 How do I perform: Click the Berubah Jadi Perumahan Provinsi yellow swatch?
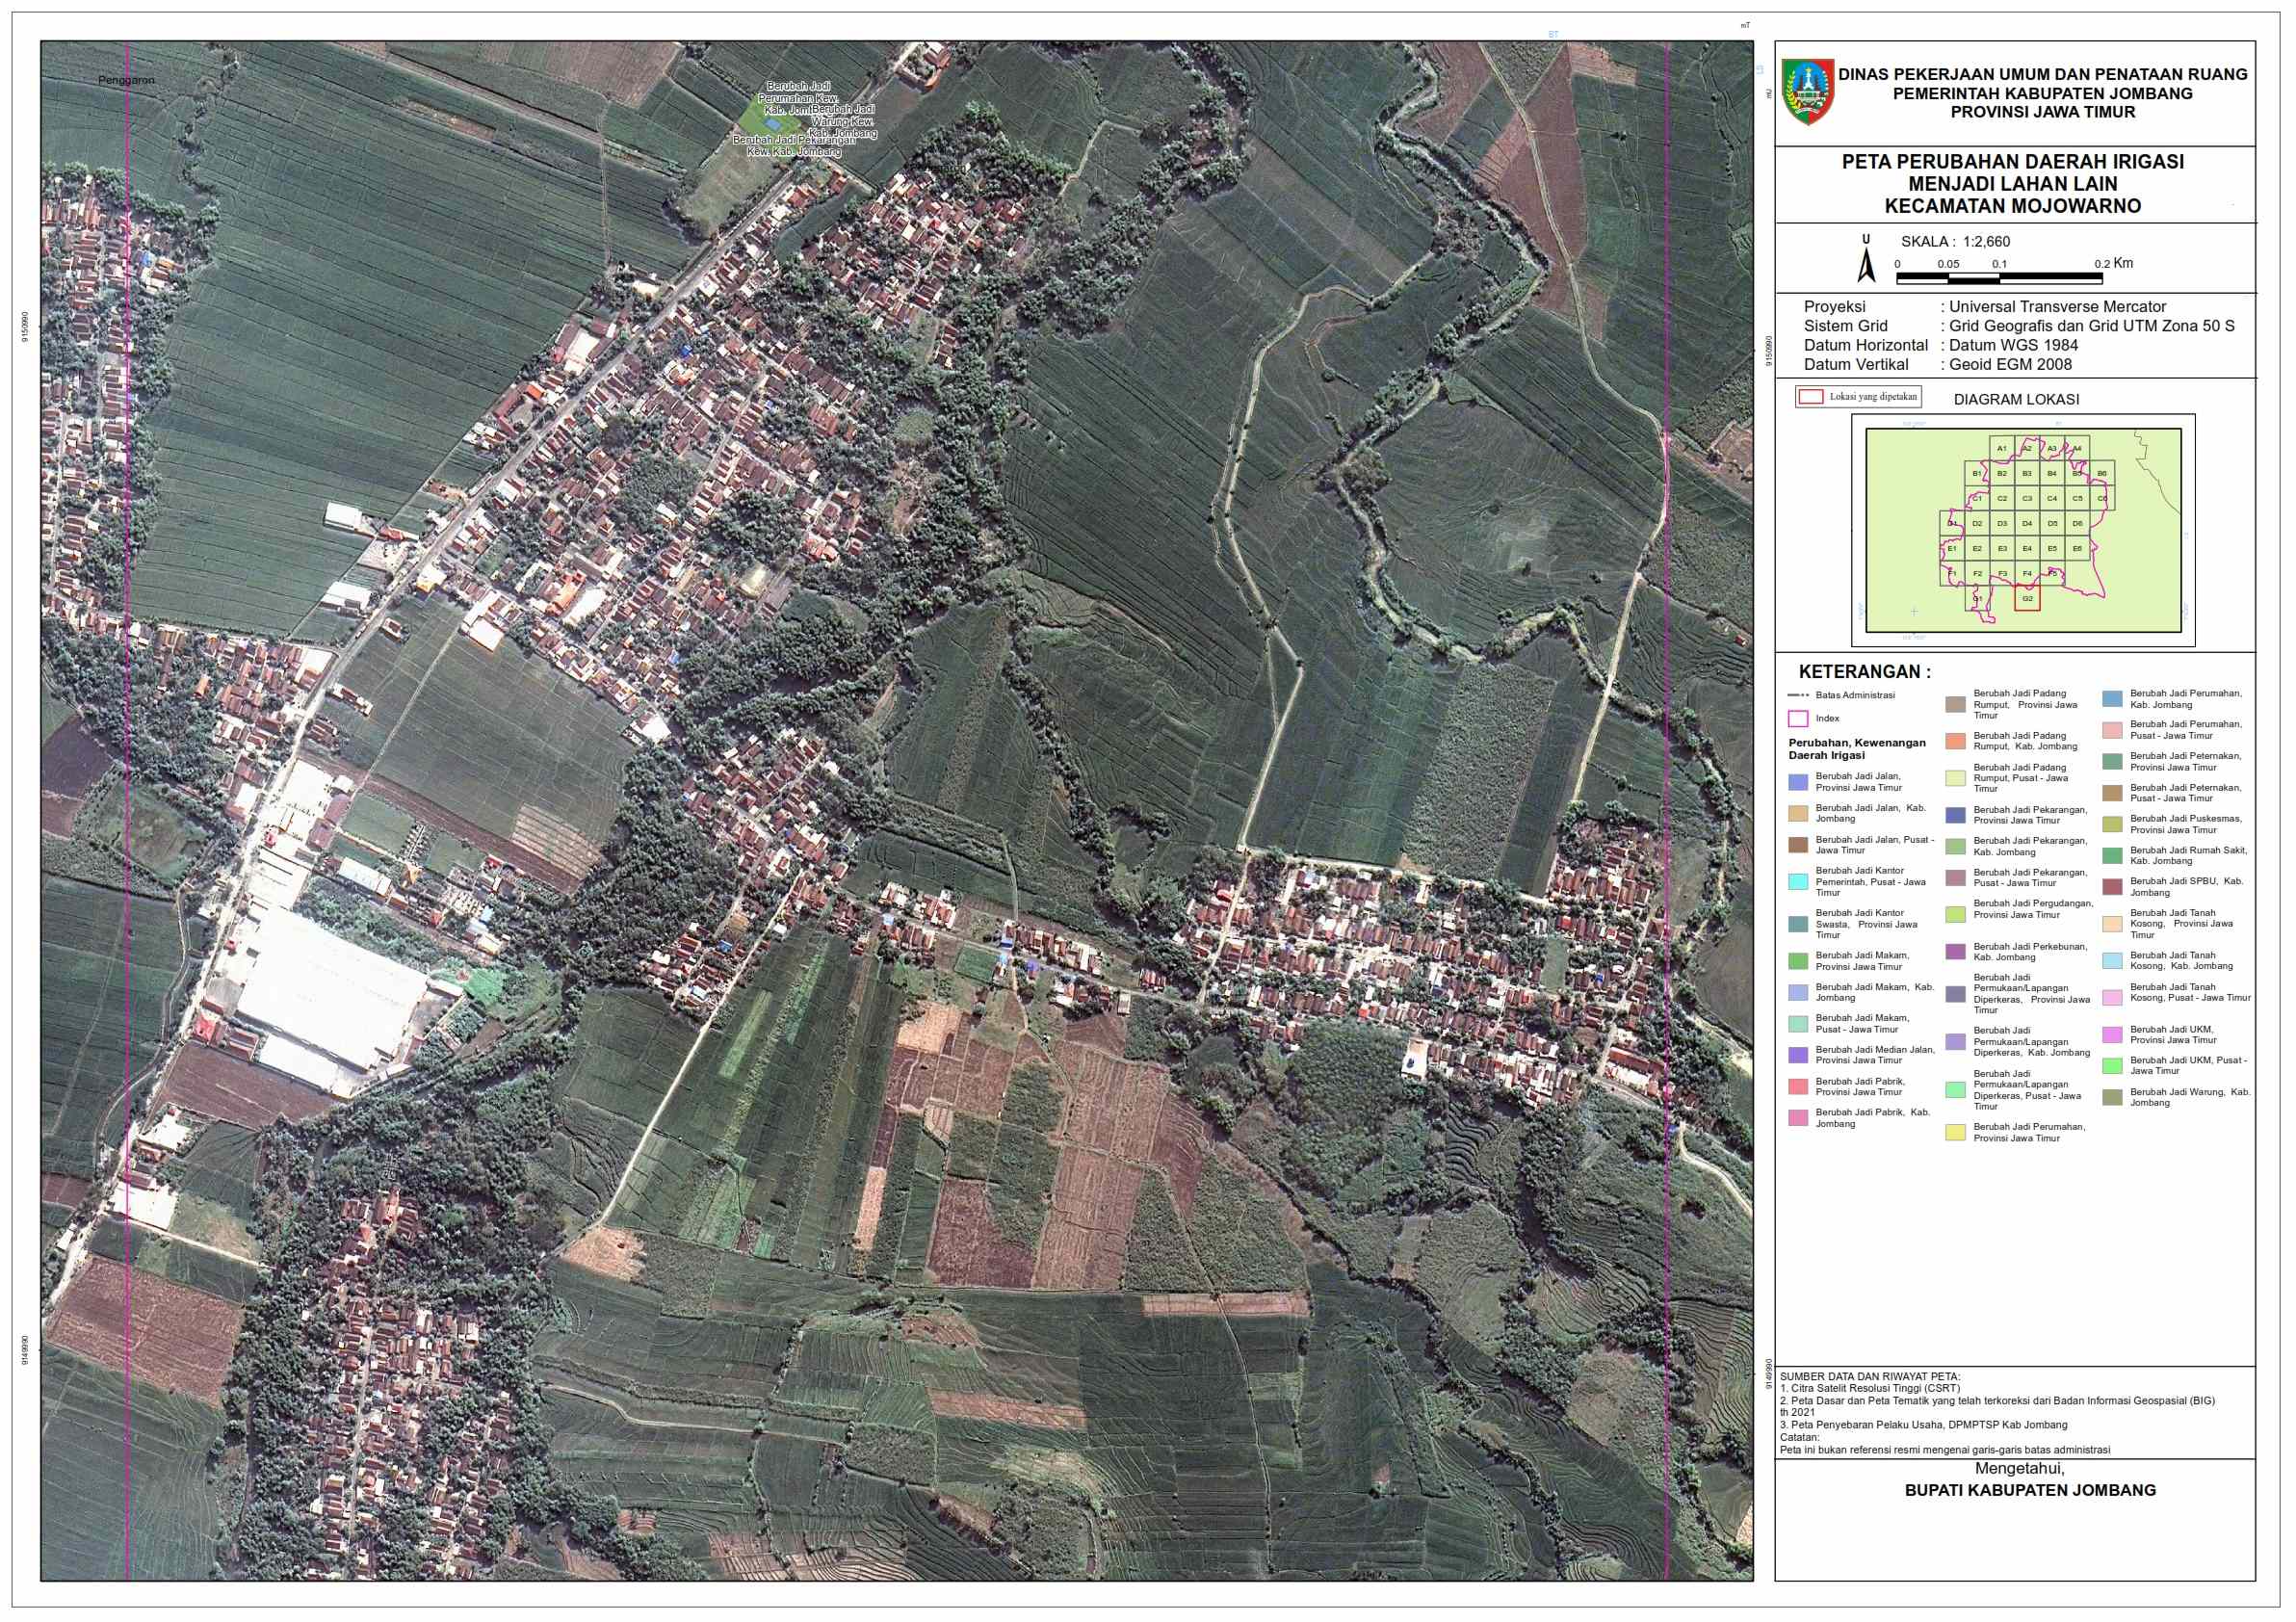(1955, 1132)
